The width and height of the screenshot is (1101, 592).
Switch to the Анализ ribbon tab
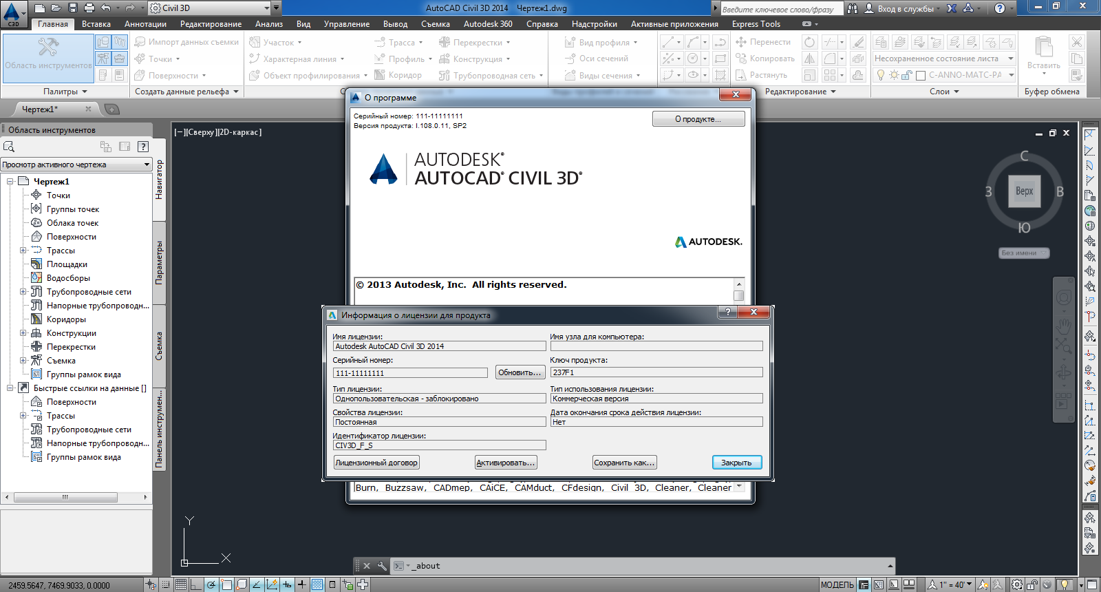[269, 24]
